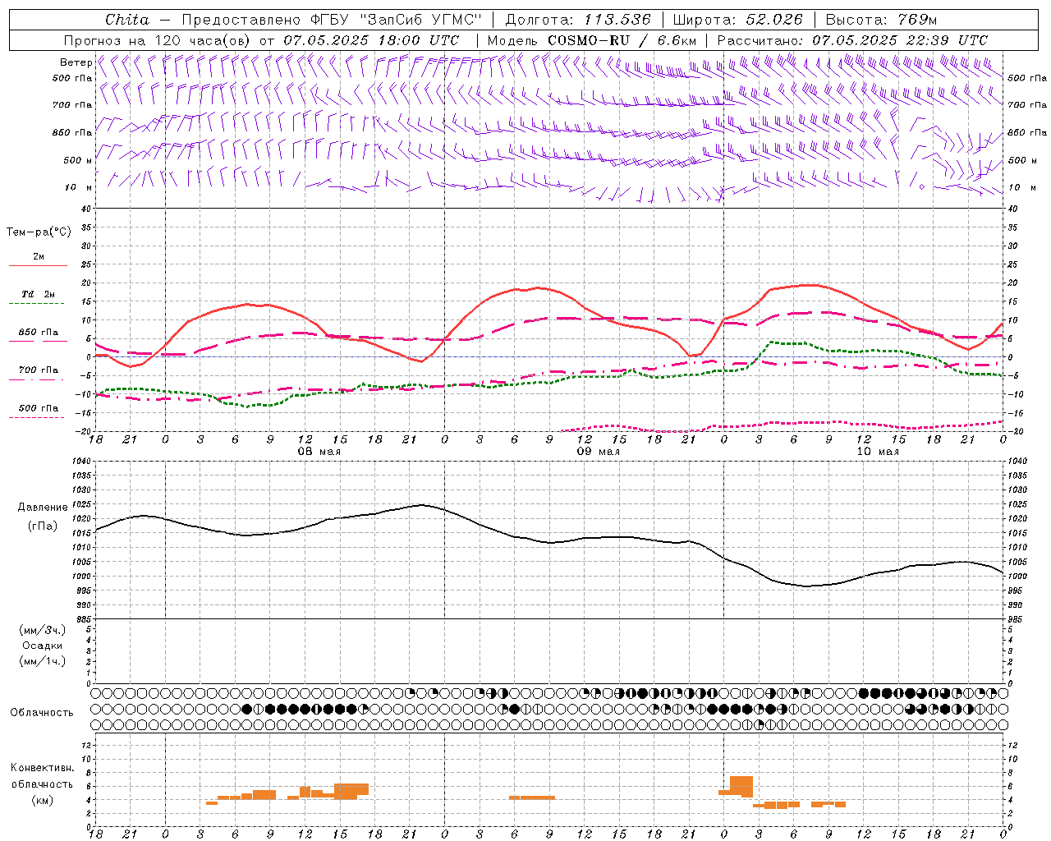This screenshot has height=841, width=1051.
Task: Click the Давление pressure panel label
Action: click(x=43, y=508)
